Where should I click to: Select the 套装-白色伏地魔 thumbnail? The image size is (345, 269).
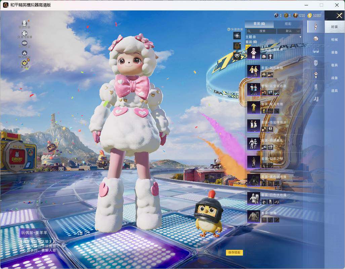(x=254, y=198)
